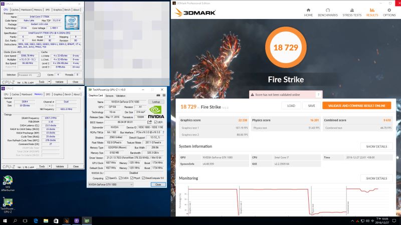Expand System information SHOW DETAILS
This screenshot has width=401, height=225.
tap(376, 146)
